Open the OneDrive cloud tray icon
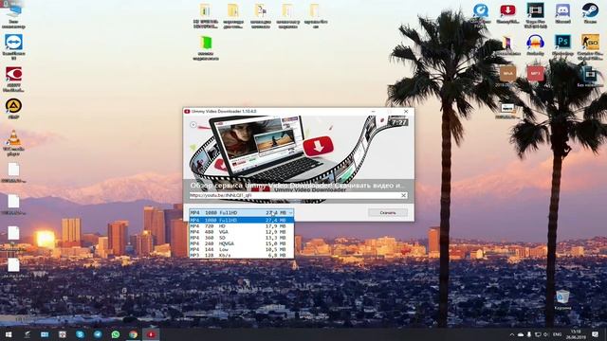Viewport: 607px width, 341px height. [x=521, y=334]
